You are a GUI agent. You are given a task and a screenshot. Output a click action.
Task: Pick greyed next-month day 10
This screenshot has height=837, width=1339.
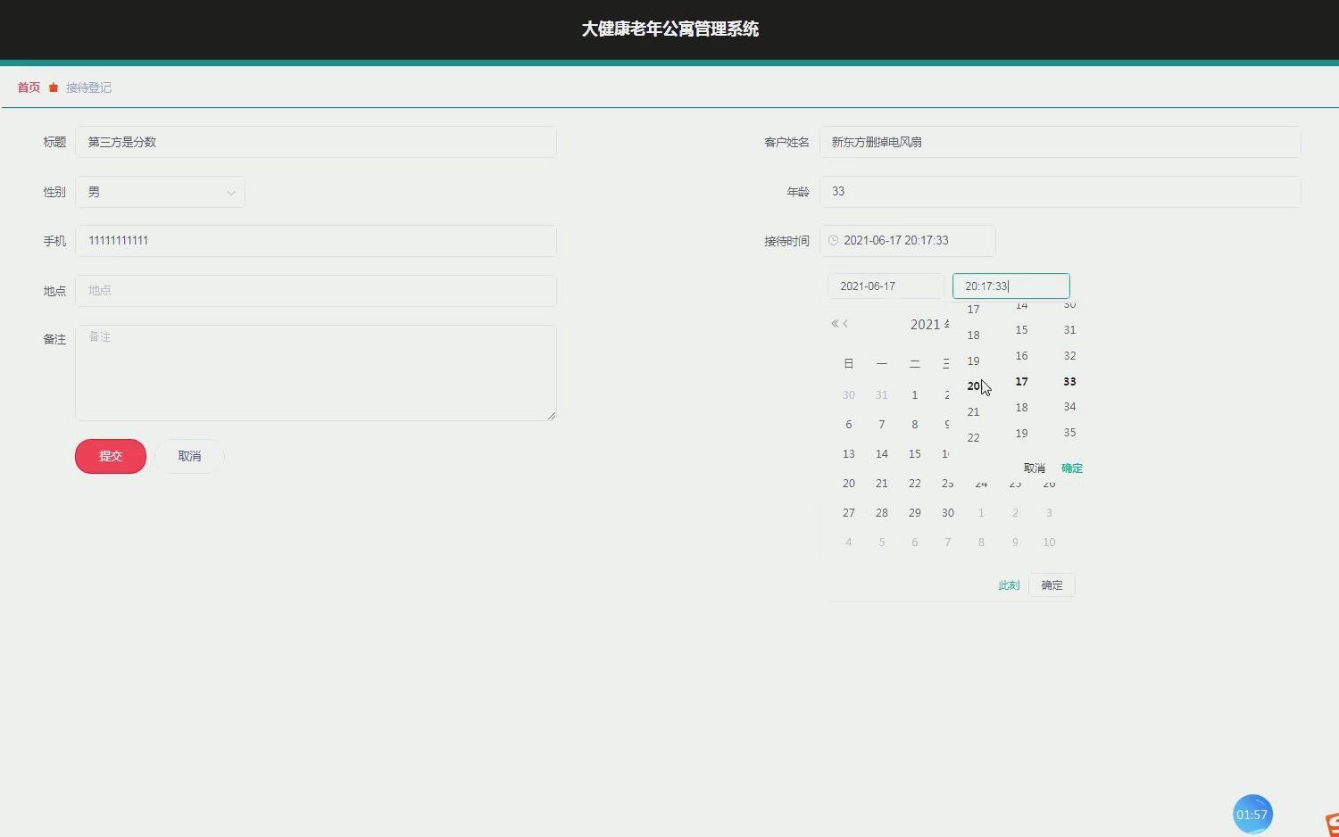pos(1049,543)
